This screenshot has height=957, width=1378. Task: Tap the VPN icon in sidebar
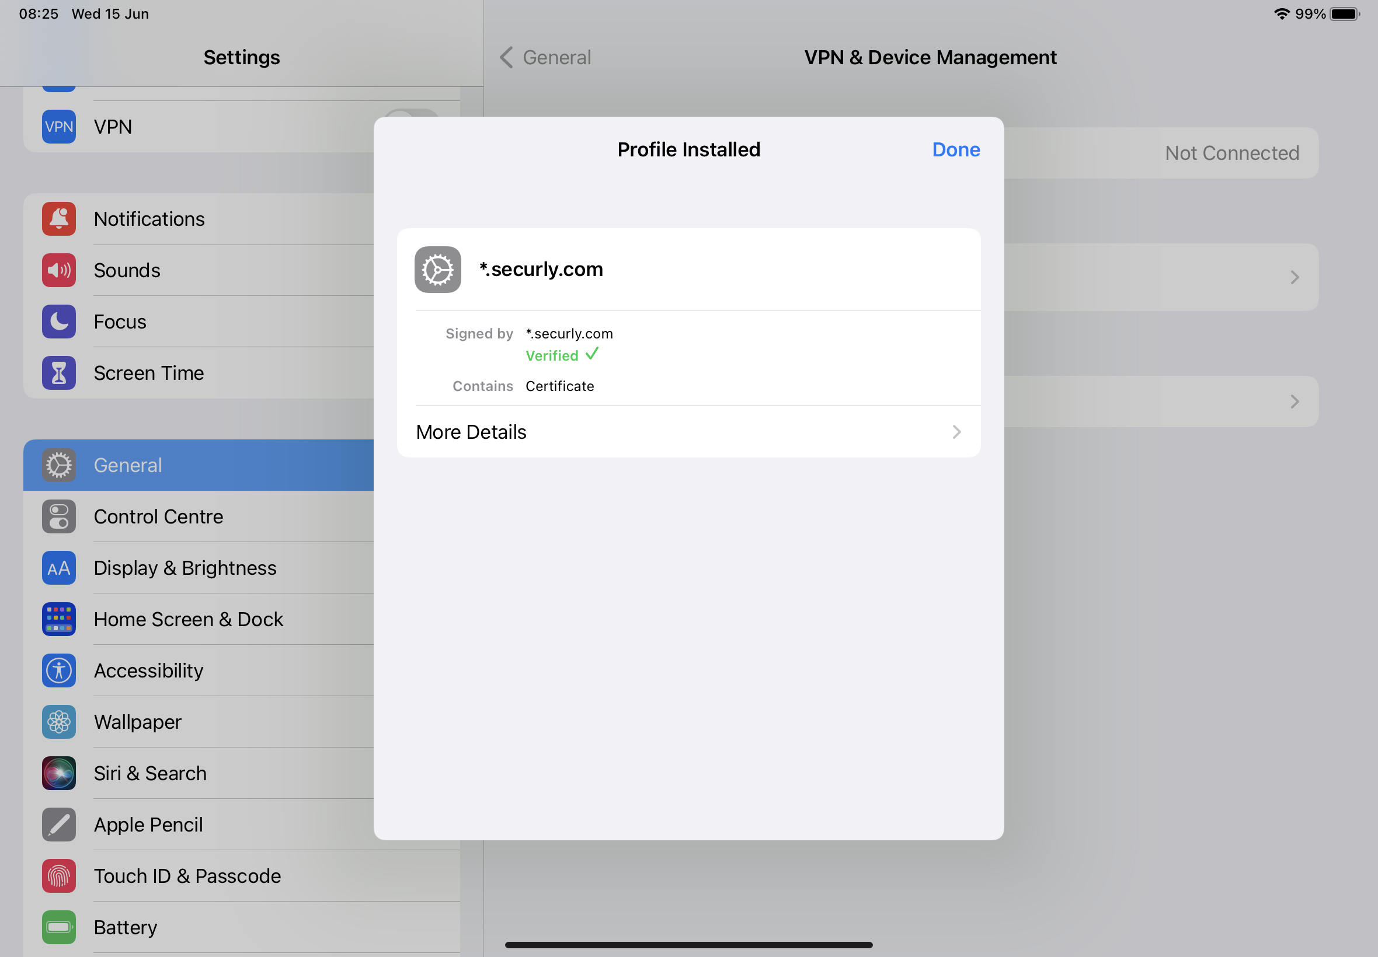pos(59,127)
